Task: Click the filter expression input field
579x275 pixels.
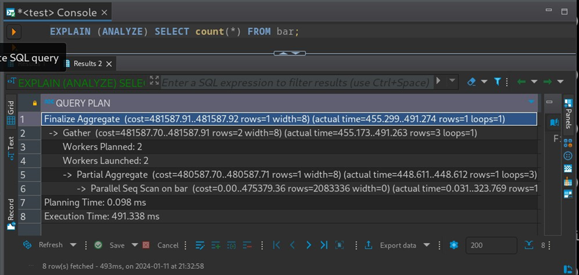Action: [x=297, y=82]
